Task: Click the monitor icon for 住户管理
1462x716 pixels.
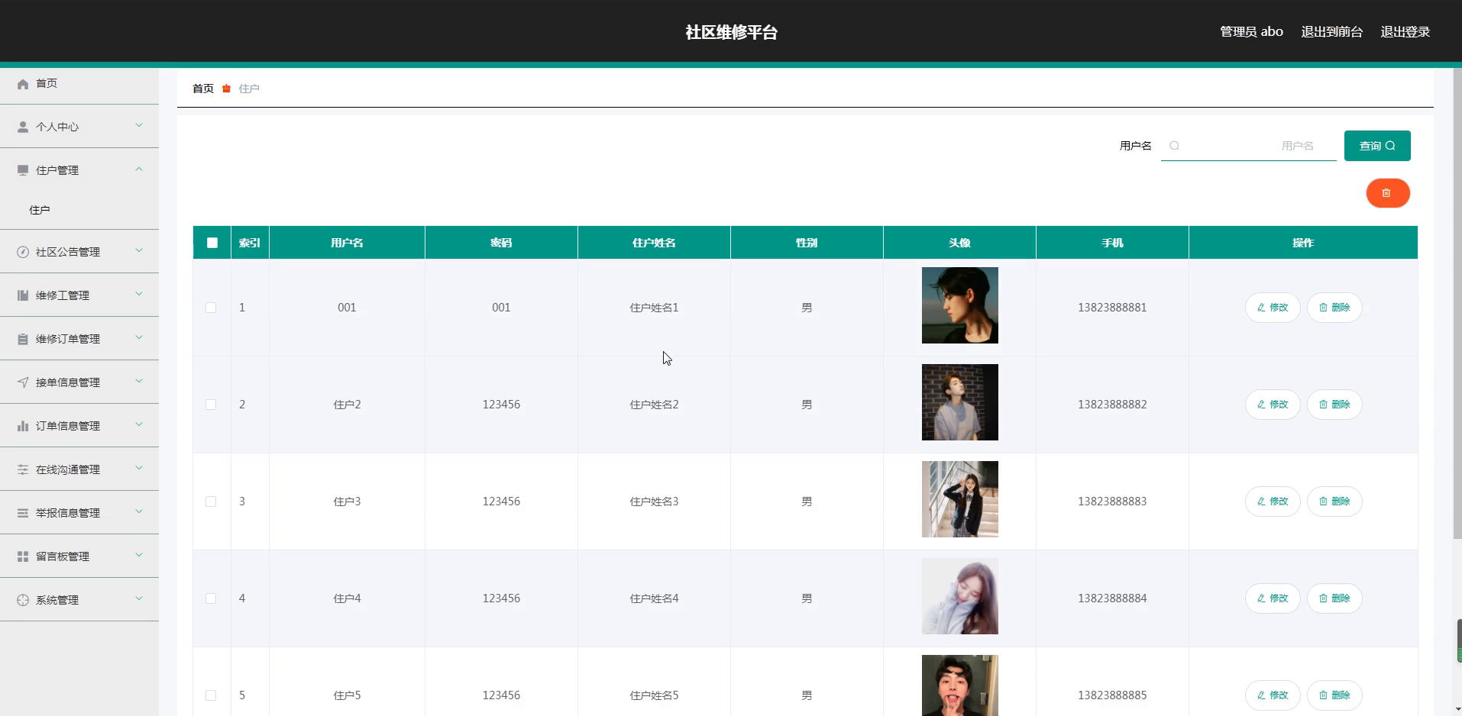Action: (x=23, y=170)
